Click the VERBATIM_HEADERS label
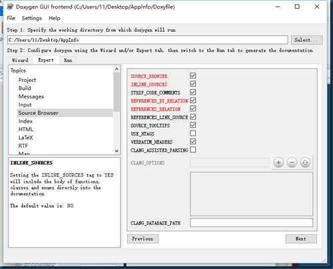 [x=152, y=142]
